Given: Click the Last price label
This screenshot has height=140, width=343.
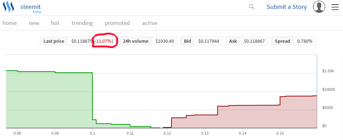Looking at the screenshot, I should click(54, 41).
